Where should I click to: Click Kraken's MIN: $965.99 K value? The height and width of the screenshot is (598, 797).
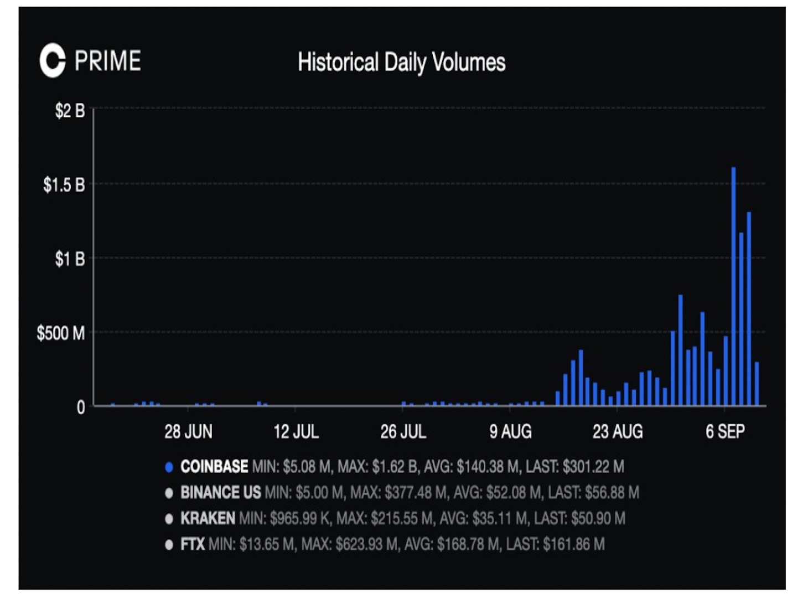[284, 518]
